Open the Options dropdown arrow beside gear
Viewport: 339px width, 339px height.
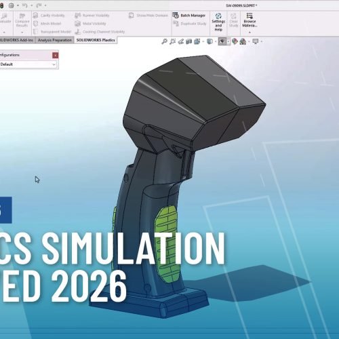(18, 5)
